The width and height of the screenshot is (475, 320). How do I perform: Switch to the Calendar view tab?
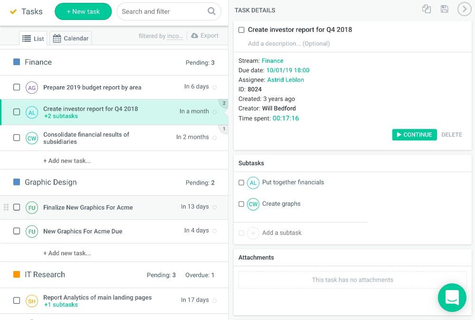click(71, 39)
